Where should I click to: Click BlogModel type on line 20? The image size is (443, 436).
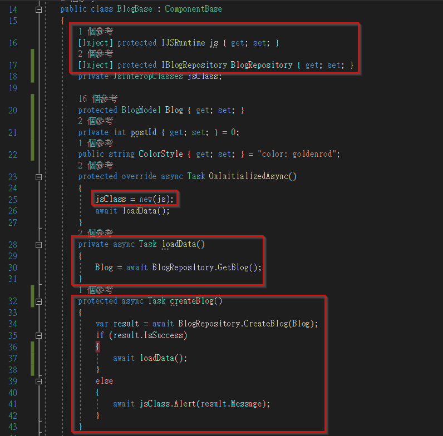point(141,110)
